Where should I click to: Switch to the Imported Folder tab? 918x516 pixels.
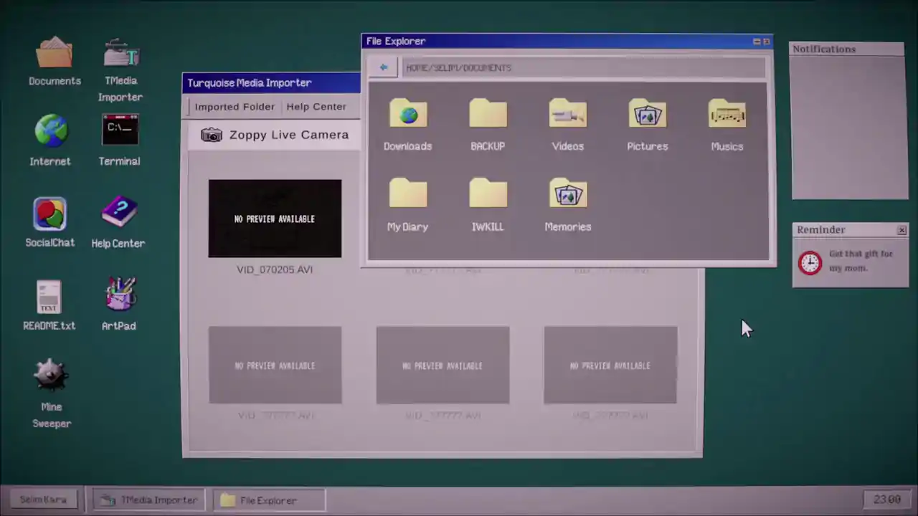pyautogui.click(x=235, y=106)
